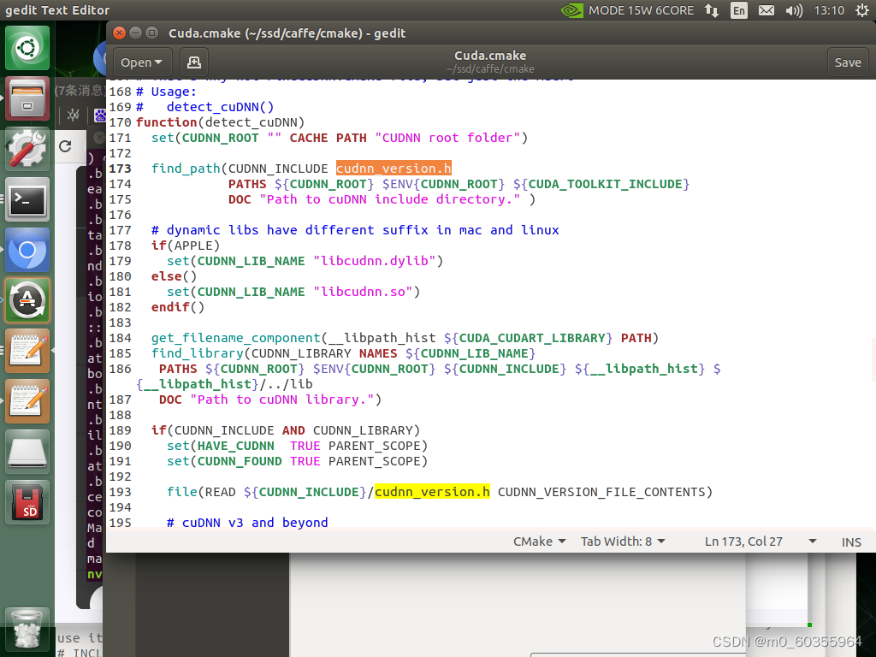The image size is (876, 657).
Task: Save the Cuda.cmake file
Action: tap(848, 62)
